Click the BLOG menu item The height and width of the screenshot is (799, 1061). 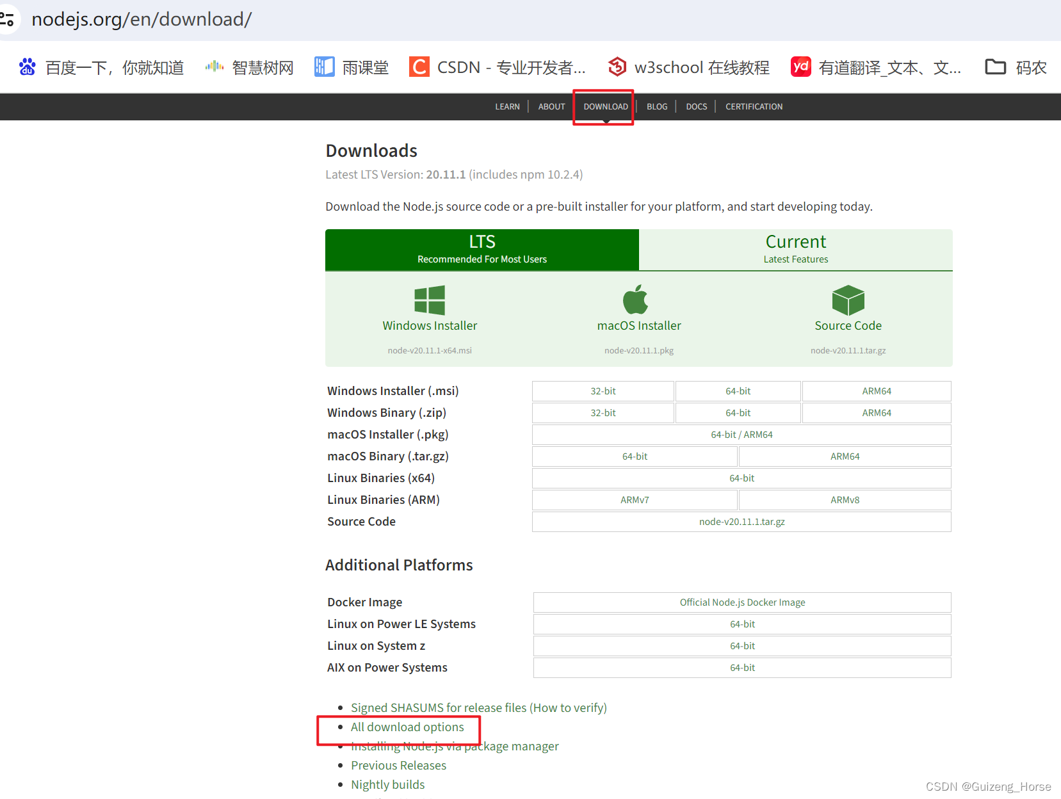[x=656, y=106]
